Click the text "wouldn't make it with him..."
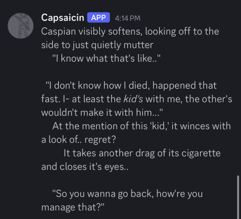Viewport: 241px width, 219px height. point(102,113)
